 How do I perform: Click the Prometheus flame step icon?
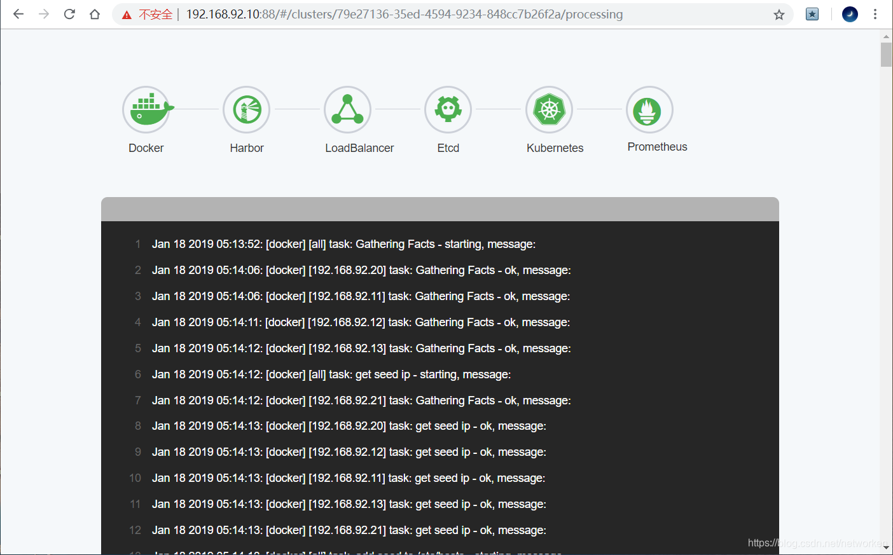point(649,109)
